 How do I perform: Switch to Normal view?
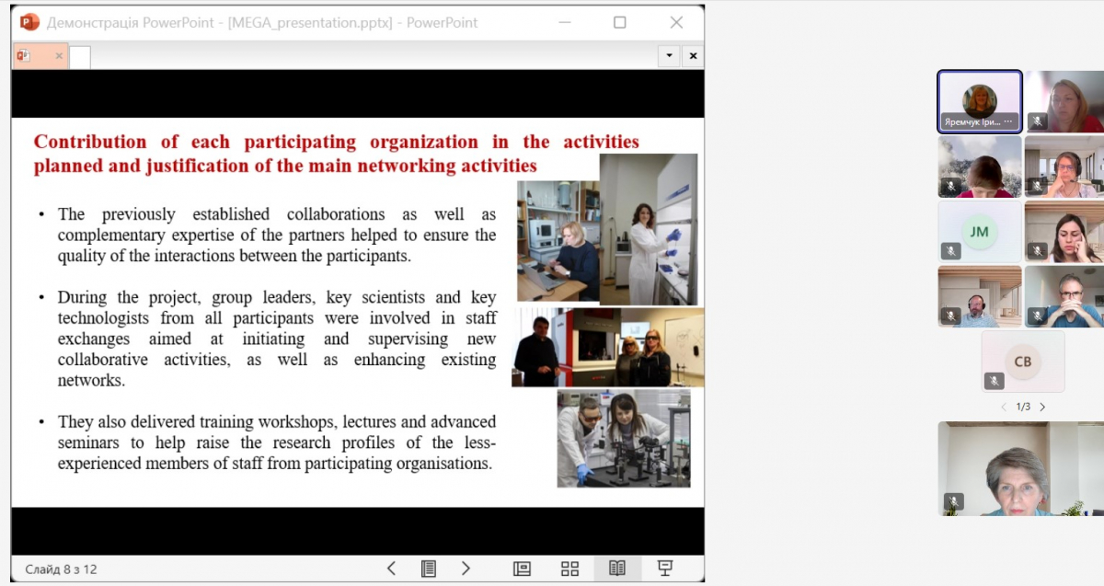[x=522, y=569]
